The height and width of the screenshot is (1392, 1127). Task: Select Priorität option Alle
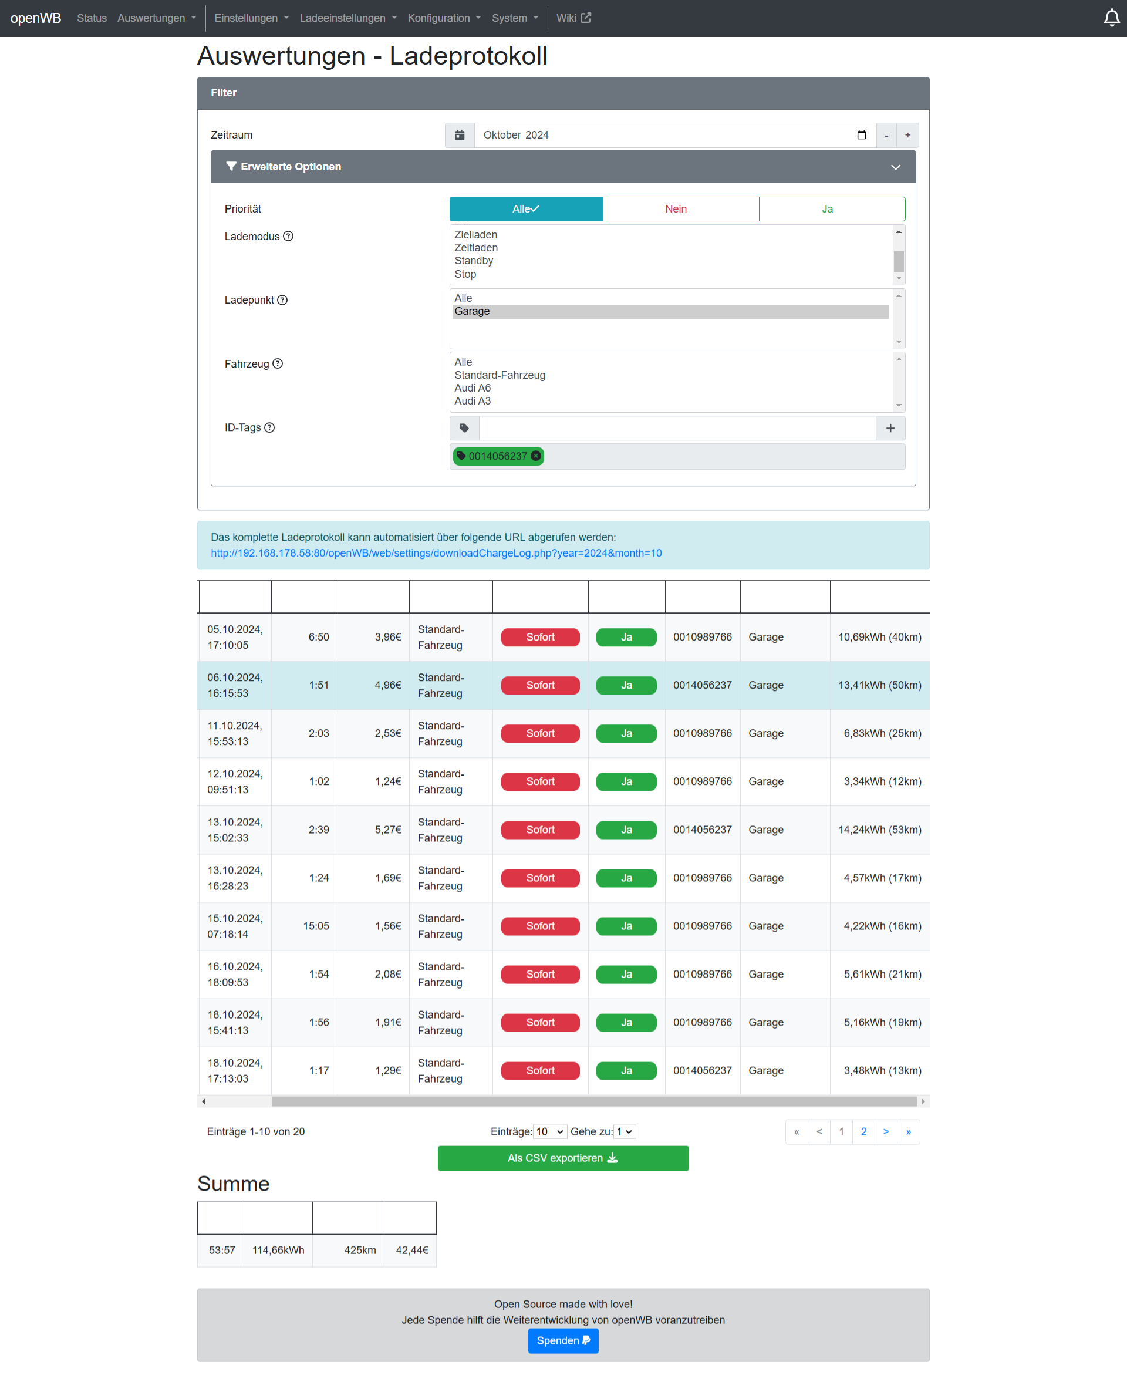[x=525, y=209]
